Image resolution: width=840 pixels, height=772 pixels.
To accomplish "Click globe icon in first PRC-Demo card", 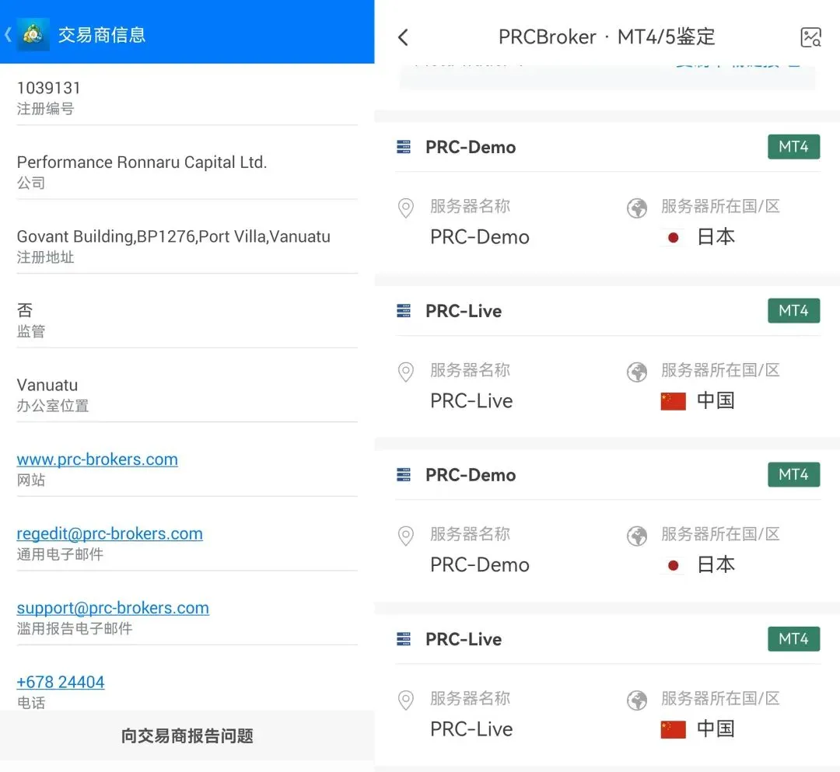I will (637, 208).
